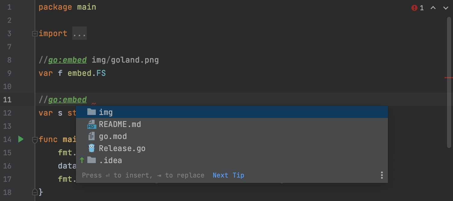Choose README.md from completion list

coord(232,124)
